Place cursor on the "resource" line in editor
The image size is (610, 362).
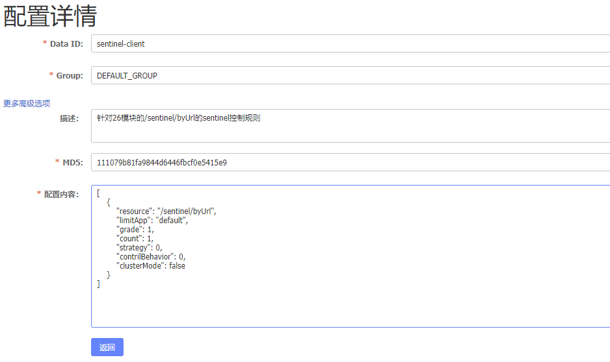click(x=166, y=211)
